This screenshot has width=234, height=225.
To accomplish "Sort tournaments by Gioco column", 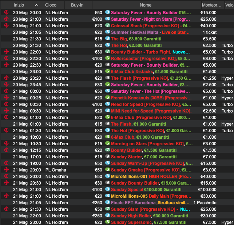I will point(51,5).
